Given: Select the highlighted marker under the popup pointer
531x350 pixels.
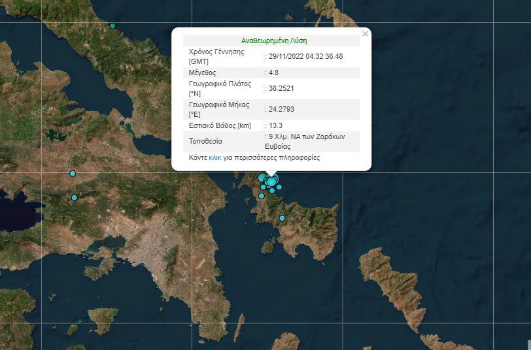Looking at the screenshot, I should pos(271,181).
